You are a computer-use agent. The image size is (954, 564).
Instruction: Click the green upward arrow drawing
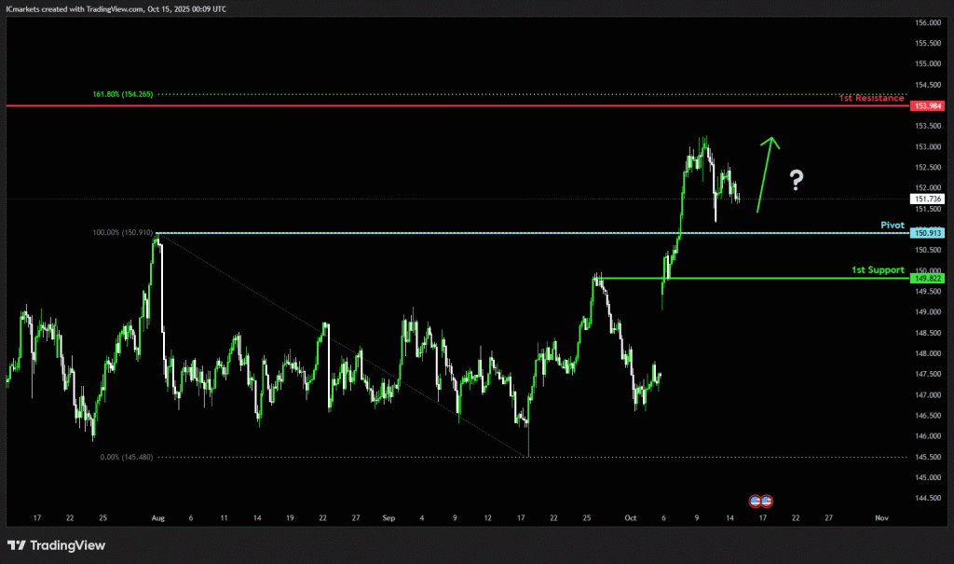click(x=767, y=174)
